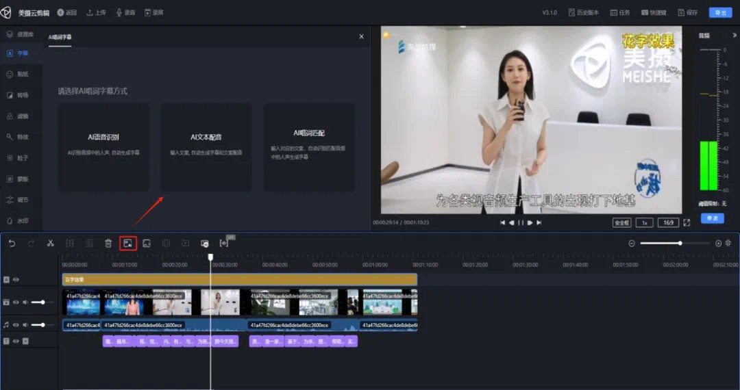Start 录屏 screen recording from header

[154, 13]
